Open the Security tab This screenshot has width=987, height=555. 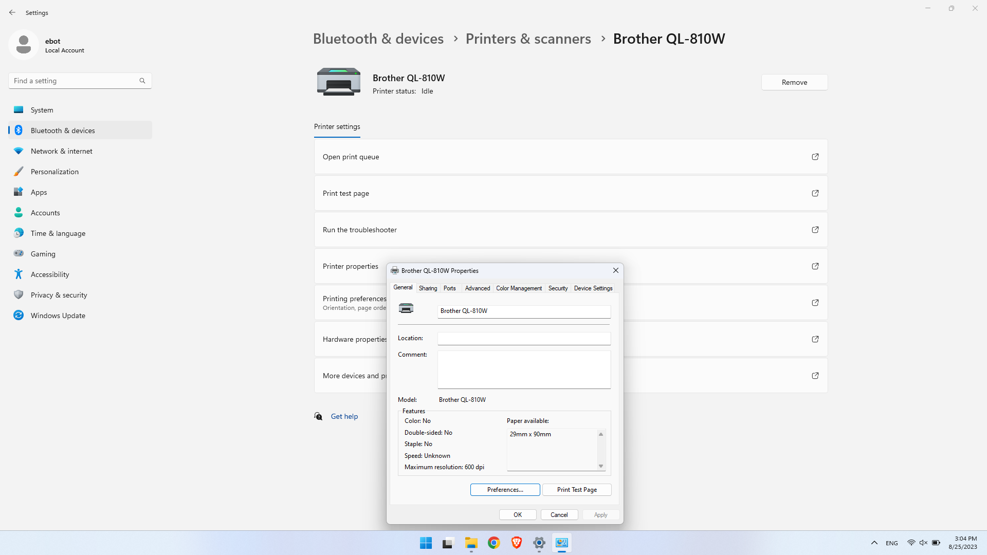coord(558,288)
